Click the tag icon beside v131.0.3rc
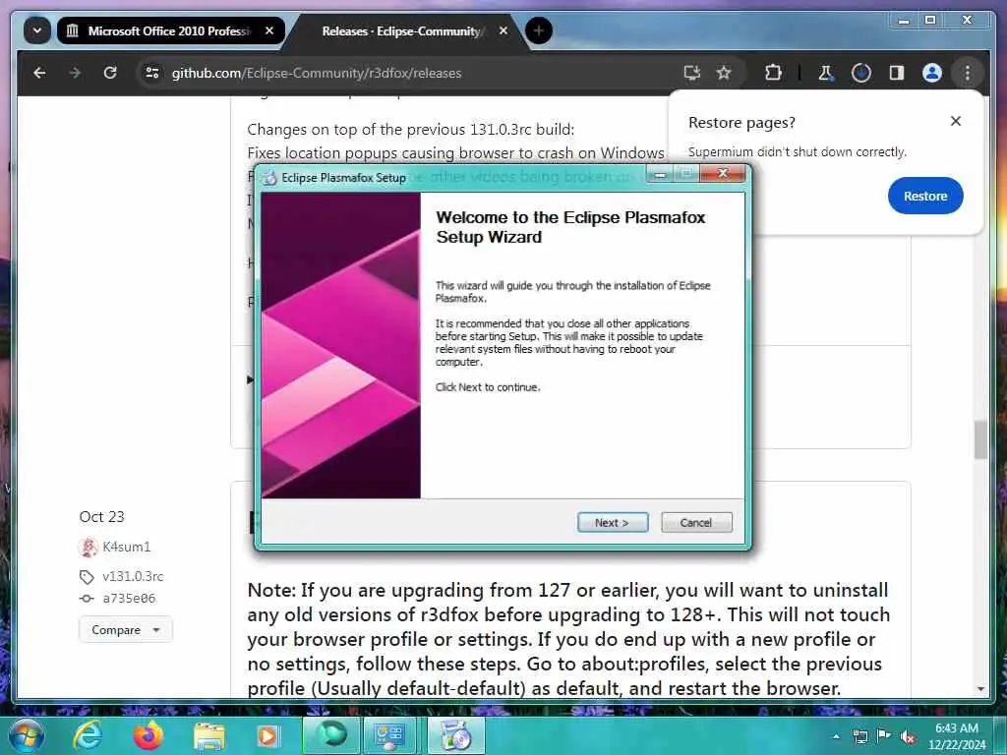Image resolution: width=1007 pixels, height=755 pixels. click(x=87, y=577)
